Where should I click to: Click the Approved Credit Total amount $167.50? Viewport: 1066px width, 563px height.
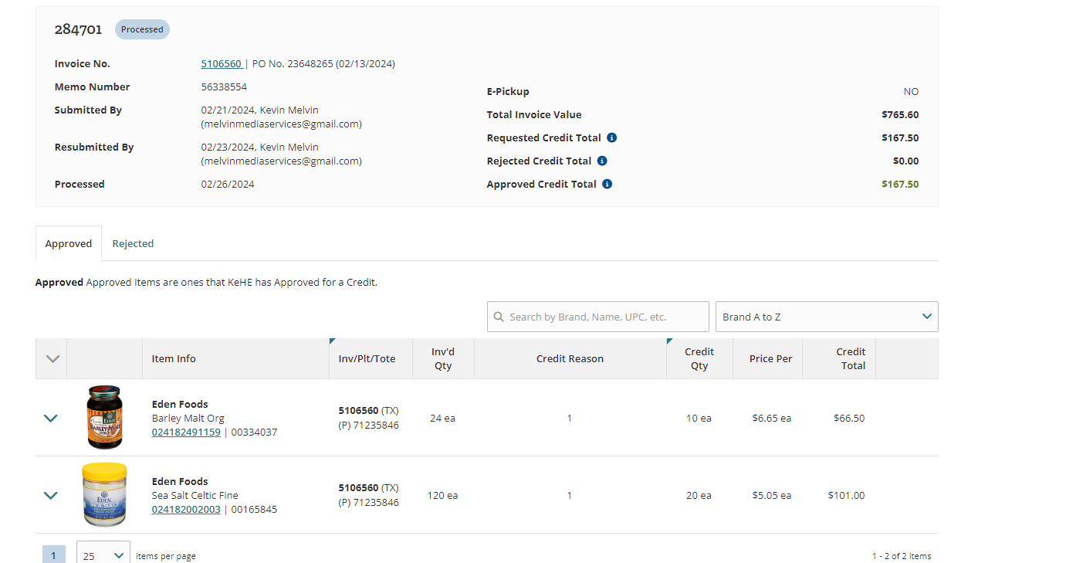coord(900,184)
